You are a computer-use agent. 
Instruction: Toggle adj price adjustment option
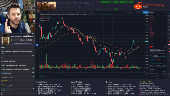(137, 71)
